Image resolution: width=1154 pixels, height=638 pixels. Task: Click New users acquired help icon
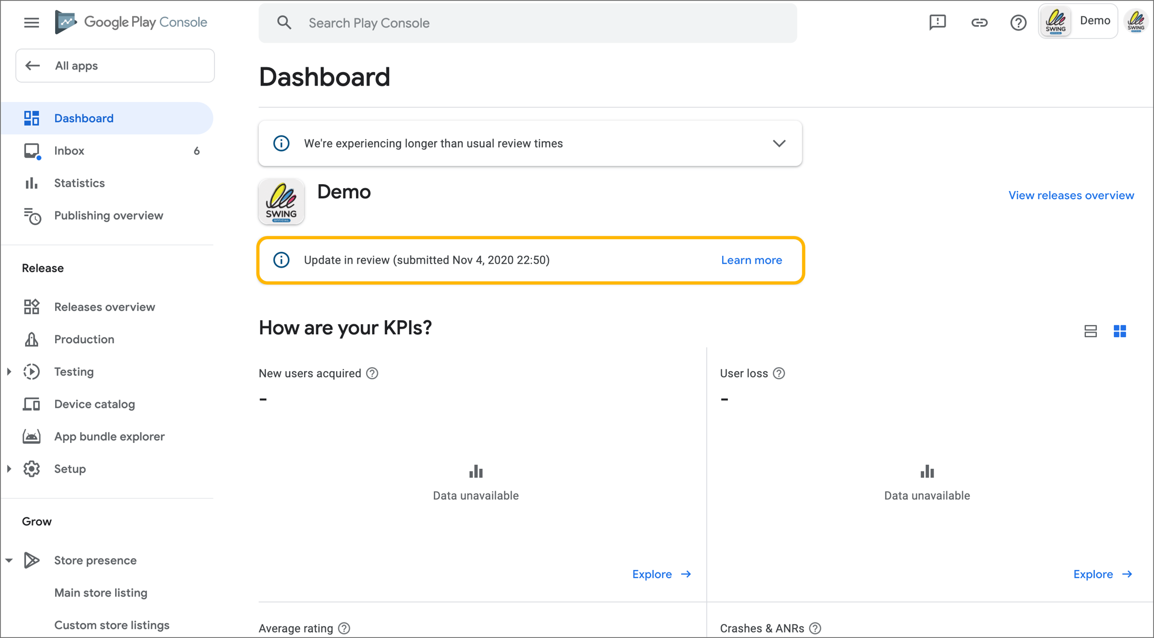pos(372,373)
